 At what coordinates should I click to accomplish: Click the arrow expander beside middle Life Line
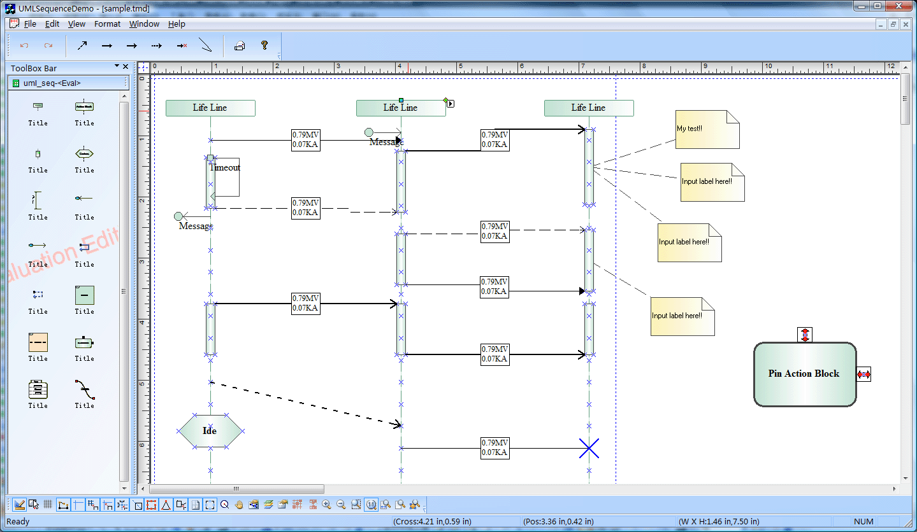click(x=451, y=104)
